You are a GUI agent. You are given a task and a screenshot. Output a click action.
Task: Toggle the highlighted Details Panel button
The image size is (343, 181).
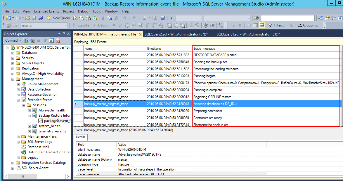pos(261,26)
